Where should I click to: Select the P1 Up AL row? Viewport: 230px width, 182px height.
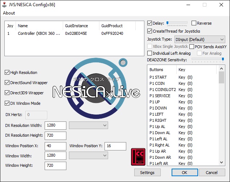coord(182,127)
